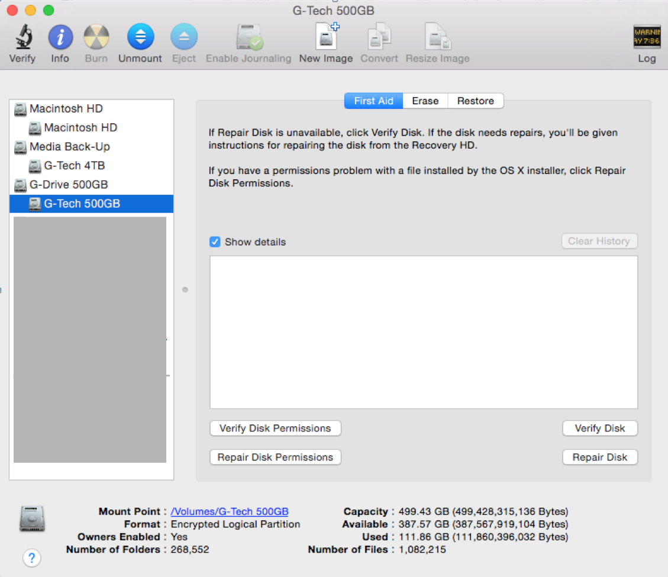Image resolution: width=668 pixels, height=577 pixels.
Task: Click the Eject toolbar icon
Action: pyautogui.click(x=184, y=37)
